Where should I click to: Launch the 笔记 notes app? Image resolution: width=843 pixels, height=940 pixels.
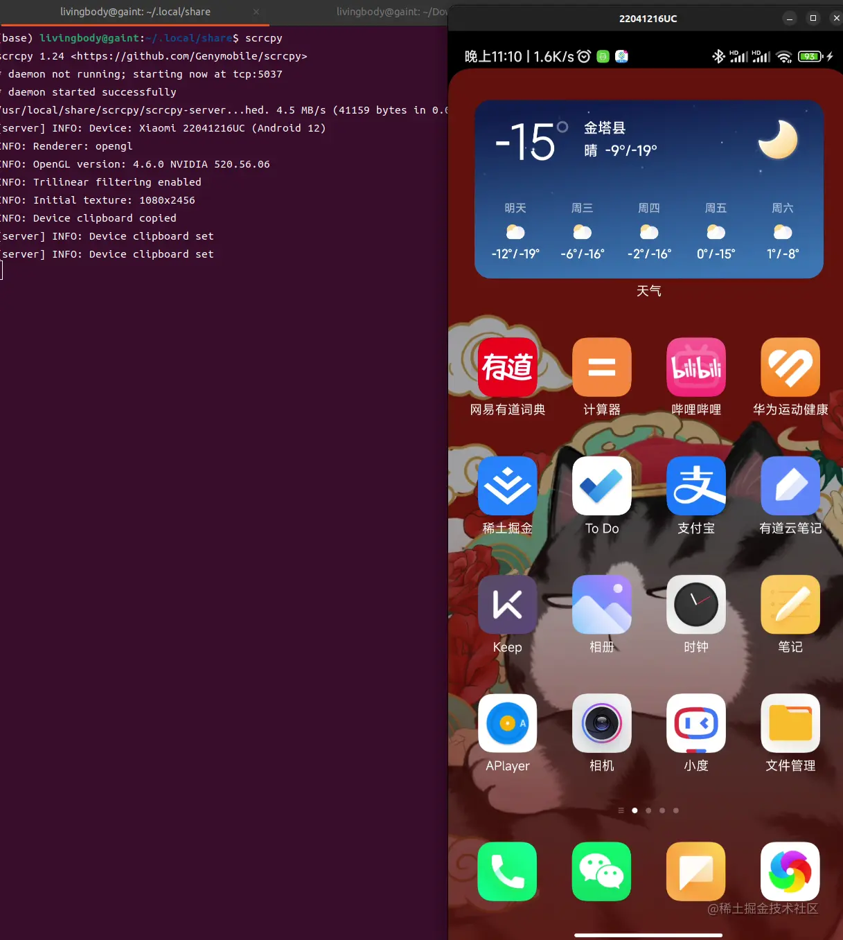click(790, 604)
